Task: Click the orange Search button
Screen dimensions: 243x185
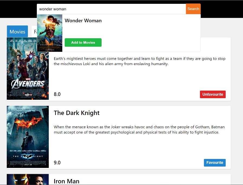Action: pos(193,9)
